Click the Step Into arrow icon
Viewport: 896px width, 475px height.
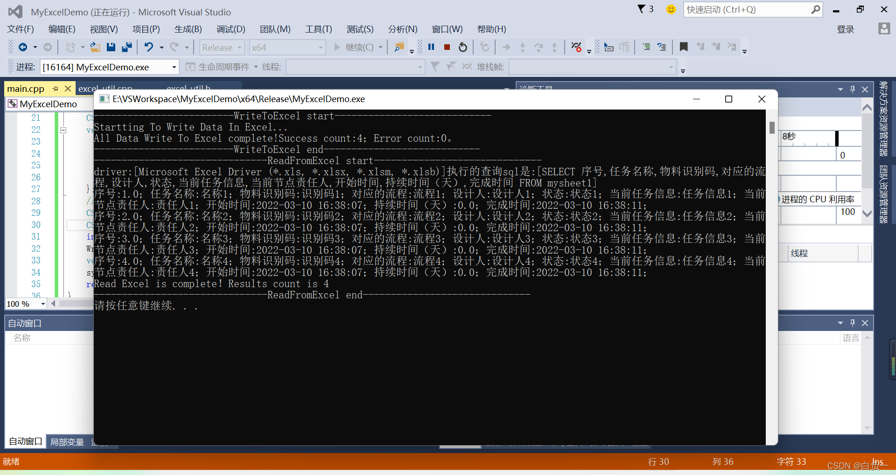pyautogui.click(x=523, y=47)
